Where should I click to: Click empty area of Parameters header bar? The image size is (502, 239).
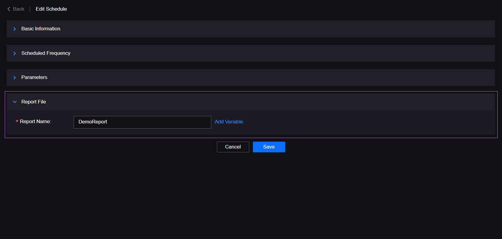pyautogui.click(x=275, y=77)
